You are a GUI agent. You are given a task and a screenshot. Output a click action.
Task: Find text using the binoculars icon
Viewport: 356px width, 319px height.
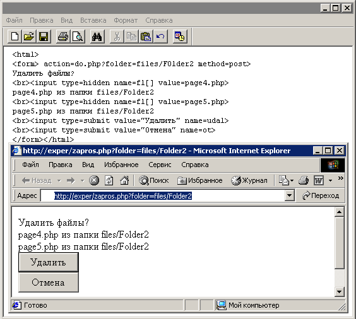[x=97, y=37]
